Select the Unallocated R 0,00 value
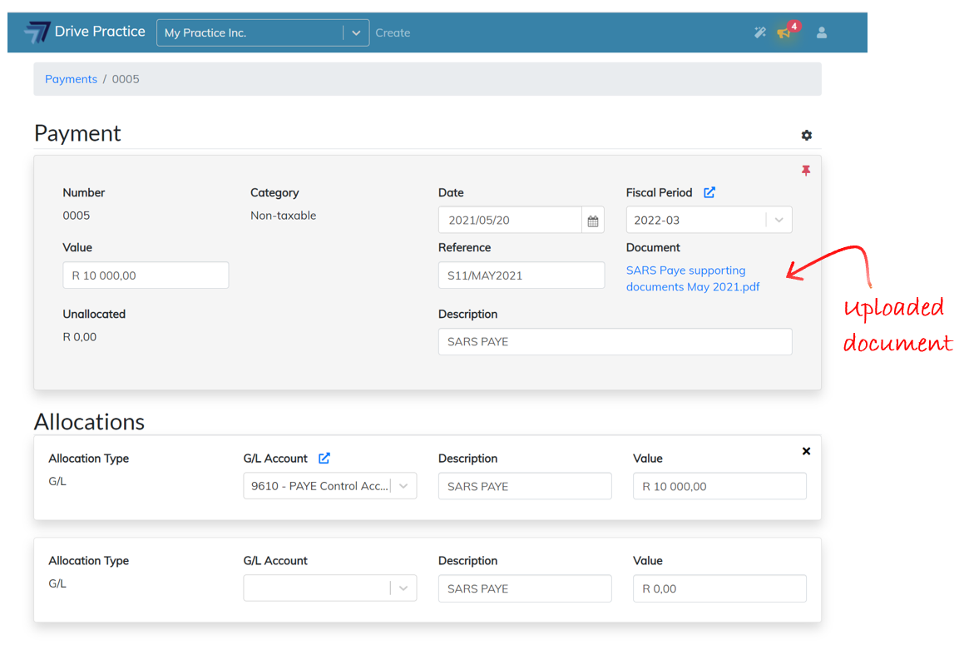Viewport: 964px width, 655px height. tap(79, 337)
